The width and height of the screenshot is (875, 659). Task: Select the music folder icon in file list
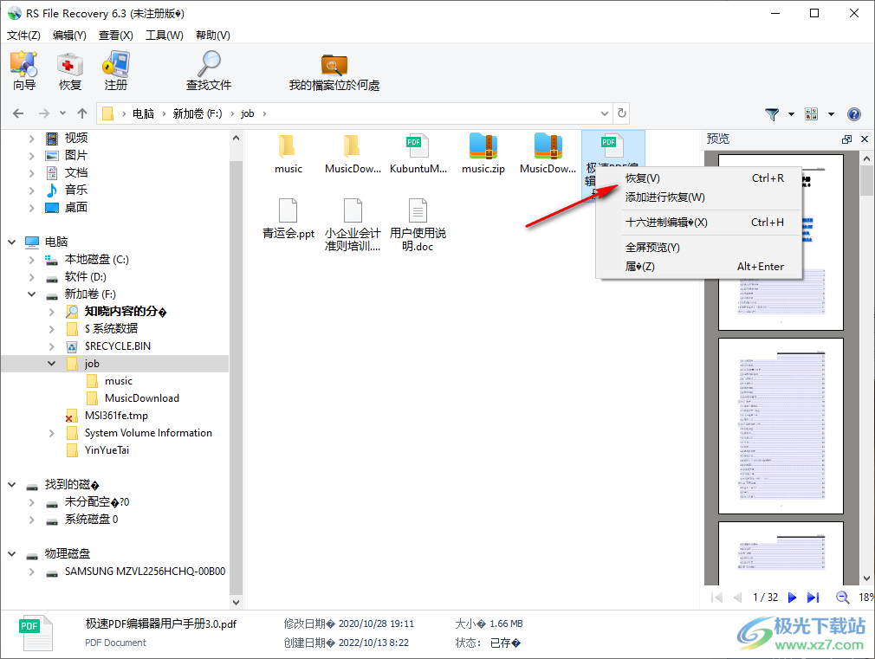[x=288, y=154]
